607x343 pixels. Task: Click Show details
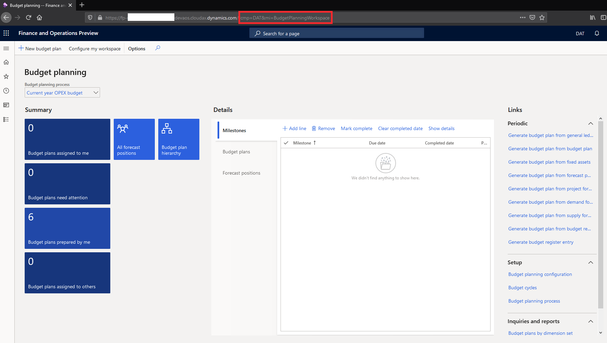tap(442, 128)
